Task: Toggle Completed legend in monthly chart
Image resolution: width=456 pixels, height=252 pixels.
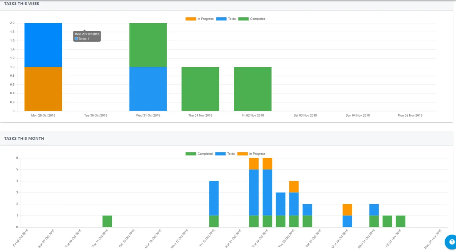Action: [199, 154]
